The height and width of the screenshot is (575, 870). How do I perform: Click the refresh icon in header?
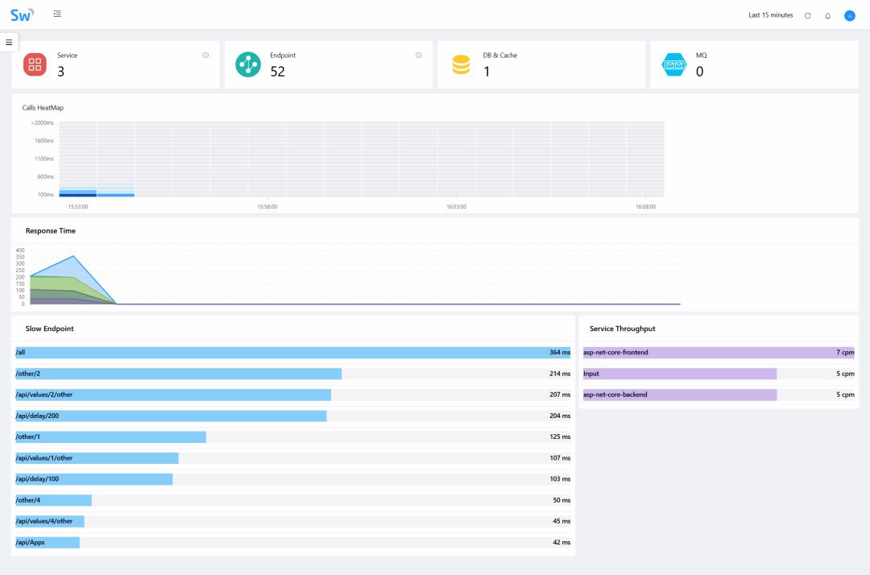[x=808, y=15]
